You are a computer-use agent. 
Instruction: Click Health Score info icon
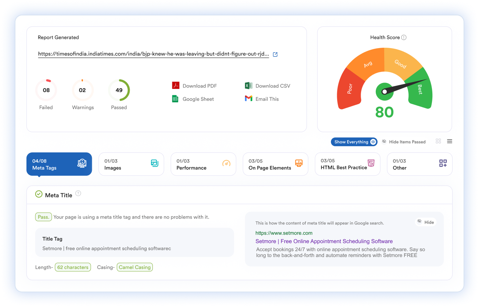404,37
